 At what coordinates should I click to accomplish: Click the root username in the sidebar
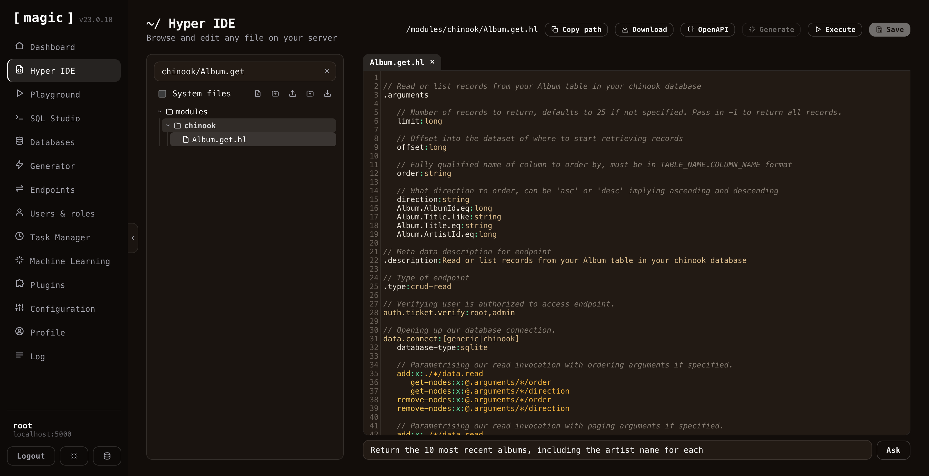(23, 425)
